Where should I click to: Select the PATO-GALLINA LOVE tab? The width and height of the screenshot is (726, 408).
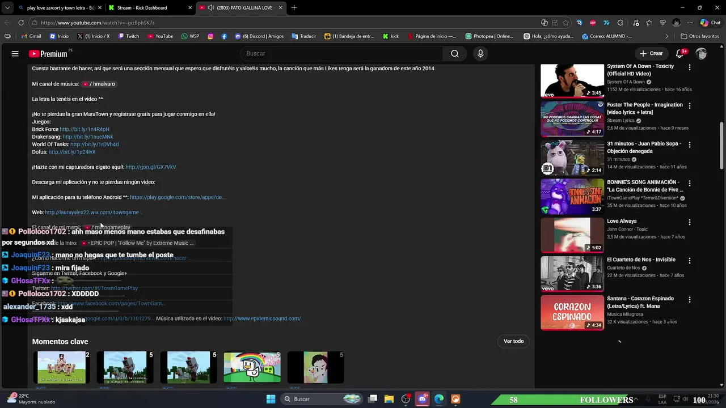(x=240, y=8)
